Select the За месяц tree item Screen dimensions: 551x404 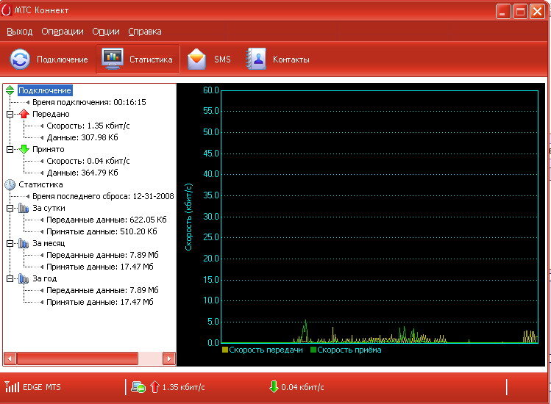click(49, 243)
